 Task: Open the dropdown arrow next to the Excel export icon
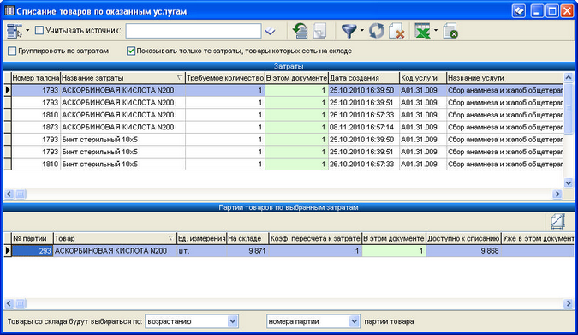coord(436,31)
